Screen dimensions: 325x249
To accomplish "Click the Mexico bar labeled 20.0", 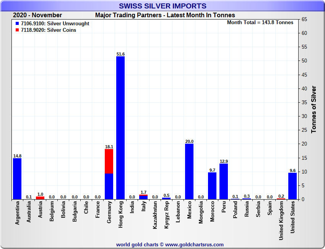I will (x=189, y=172).
